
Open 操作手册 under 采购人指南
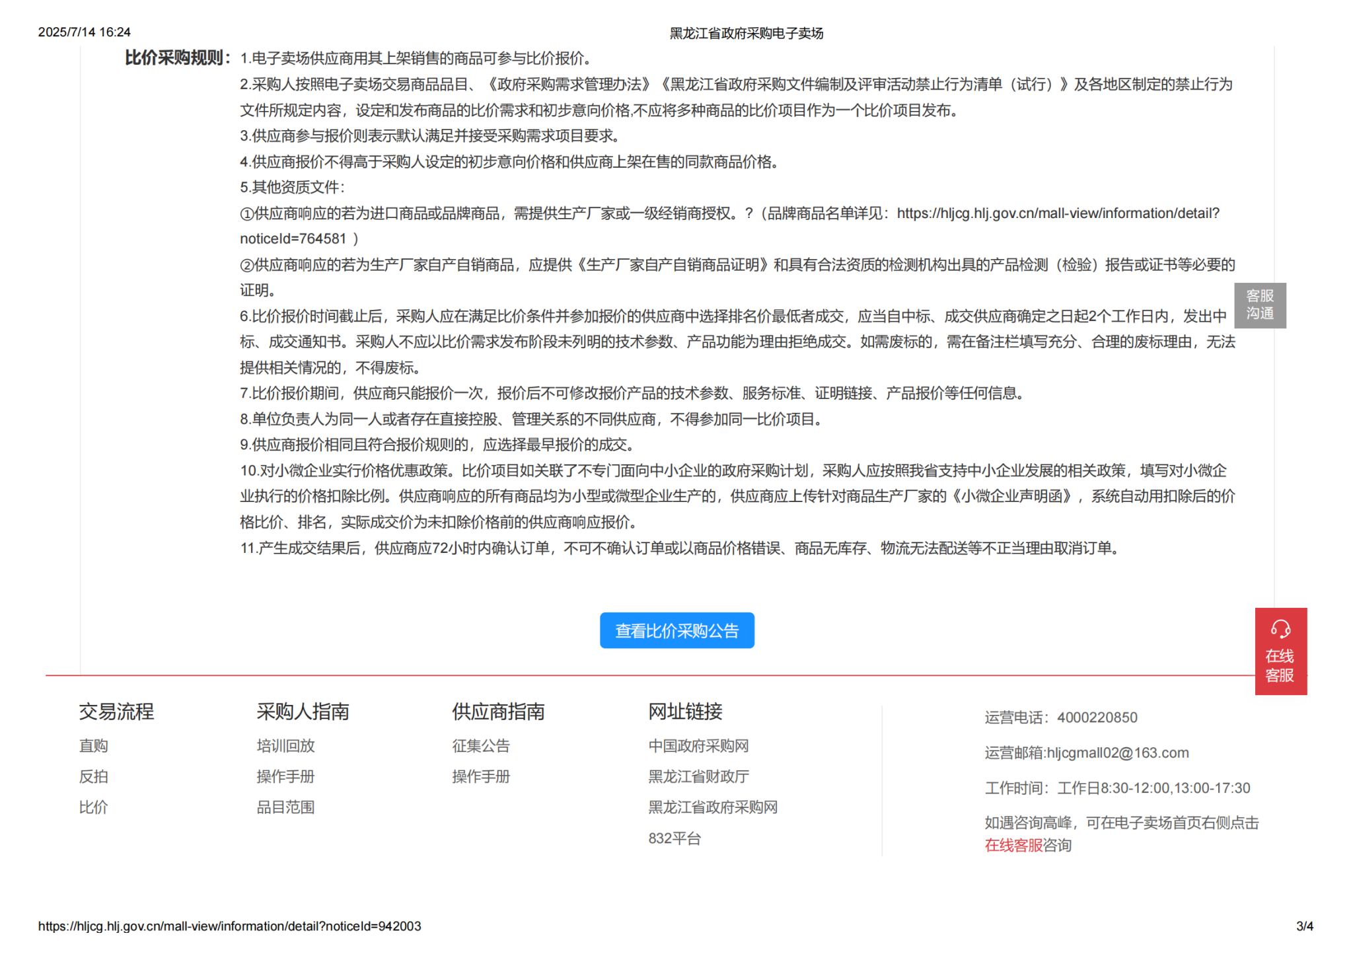pyautogui.click(x=285, y=777)
